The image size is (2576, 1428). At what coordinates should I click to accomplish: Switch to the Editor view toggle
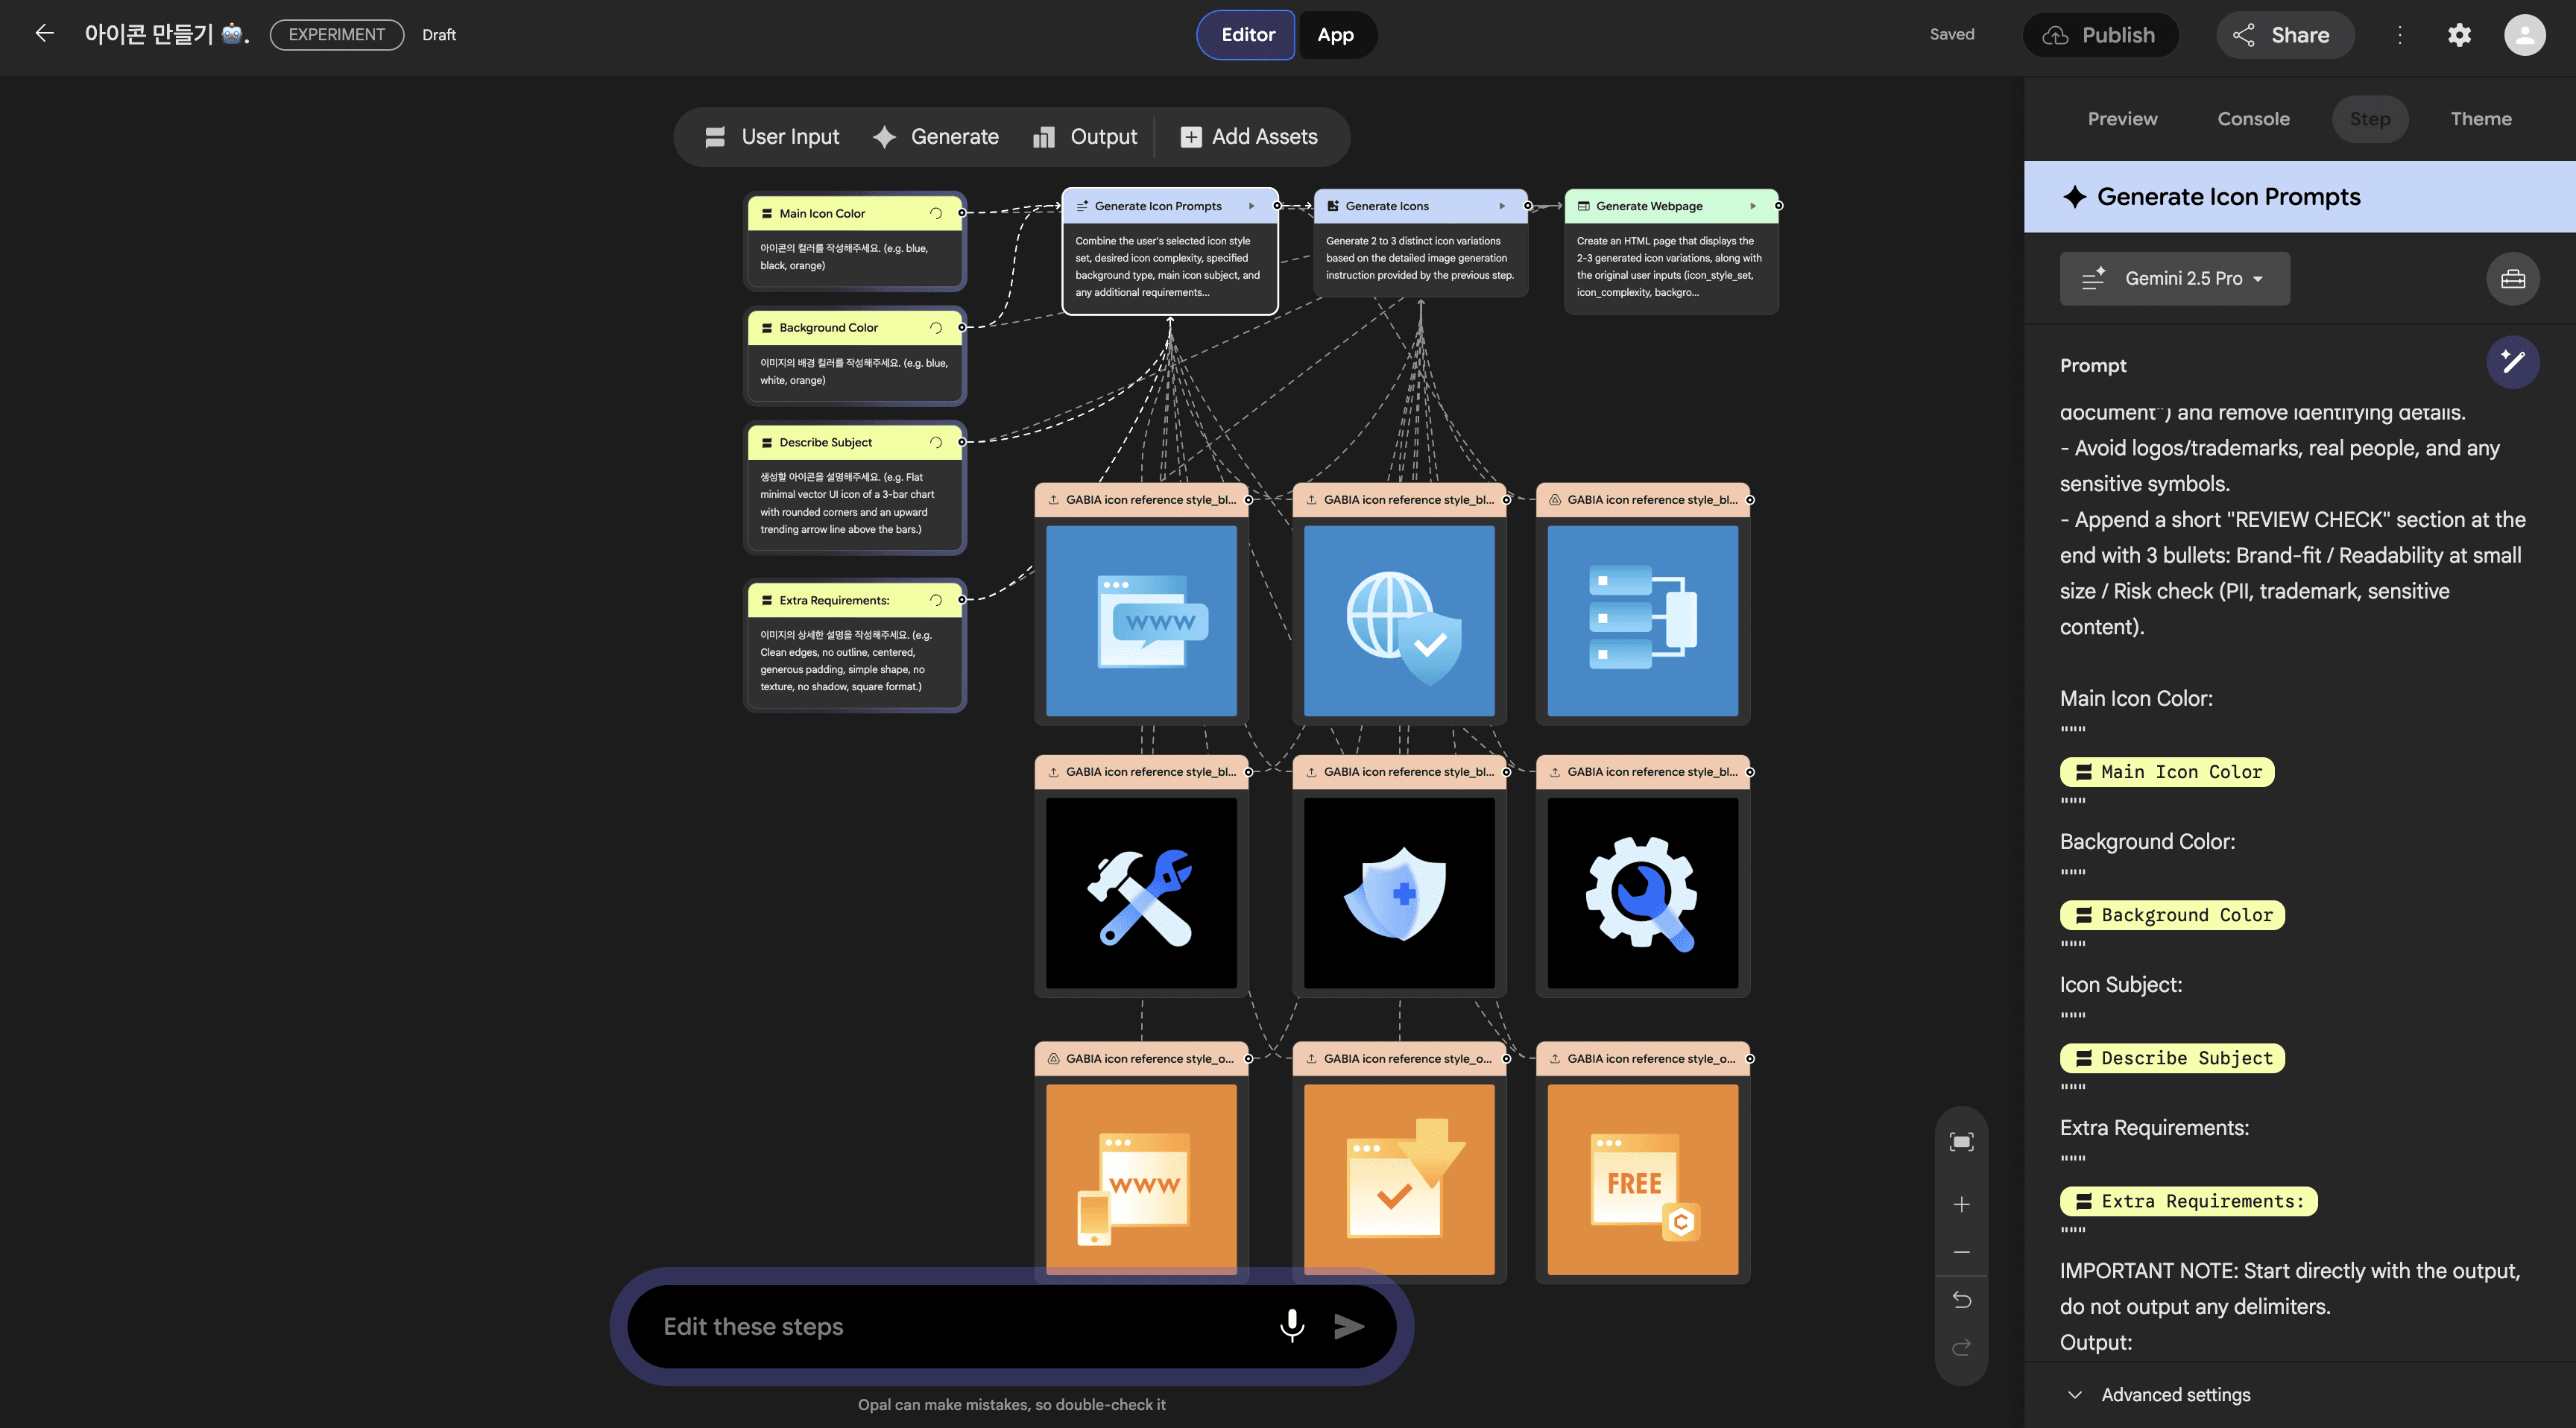(x=1247, y=35)
